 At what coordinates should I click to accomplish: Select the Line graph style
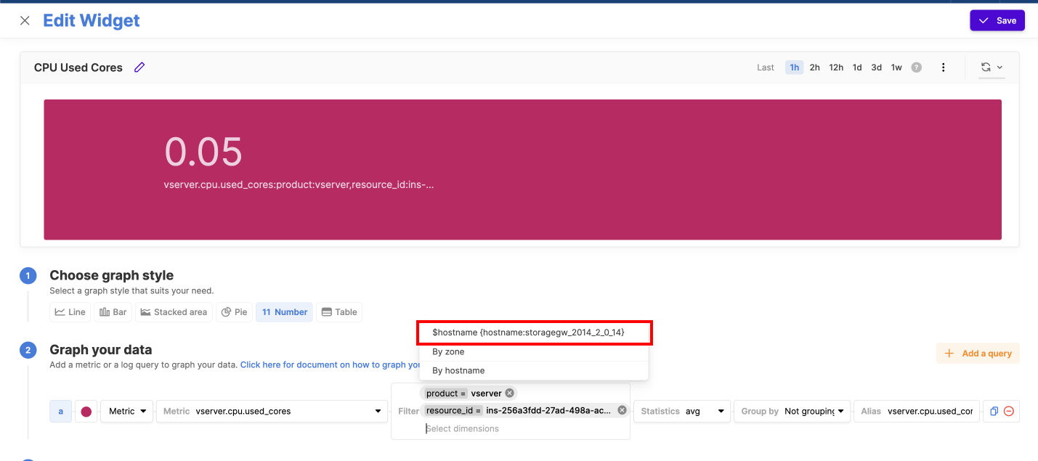tap(70, 312)
